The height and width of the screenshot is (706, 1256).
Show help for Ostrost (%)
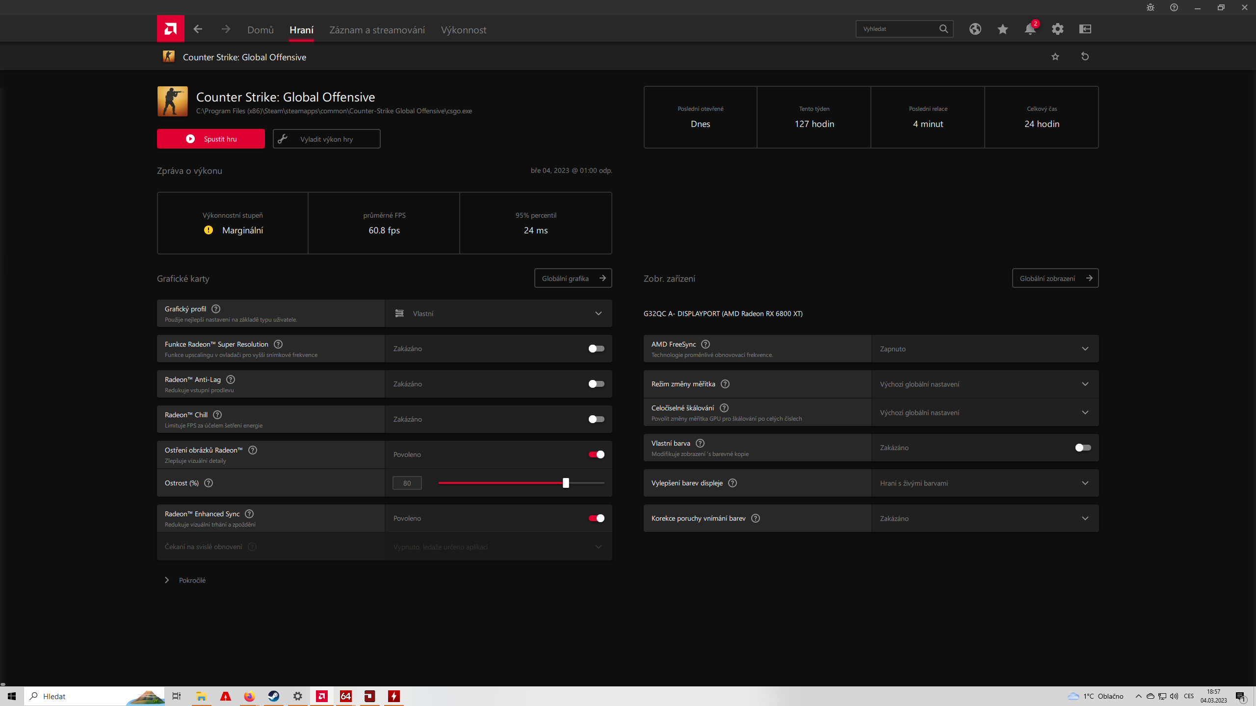click(x=209, y=483)
